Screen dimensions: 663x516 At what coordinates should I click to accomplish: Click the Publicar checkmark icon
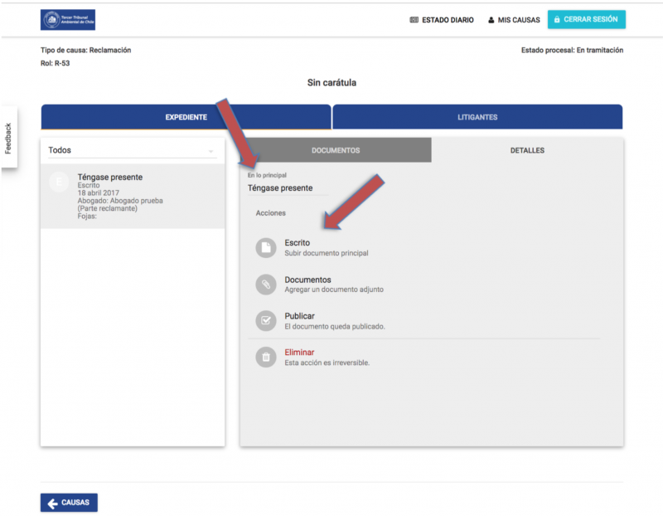click(265, 320)
